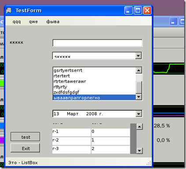Click the Exit button

click(25, 148)
